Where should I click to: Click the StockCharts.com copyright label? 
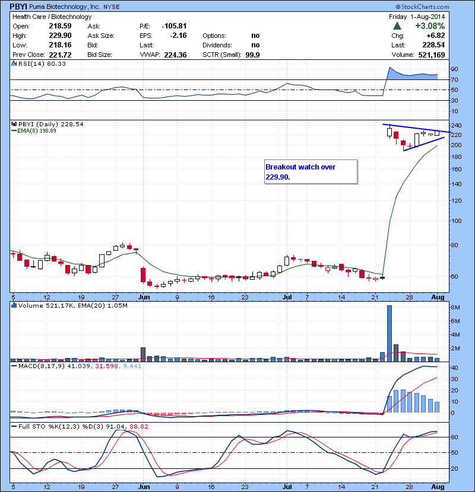click(x=423, y=7)
